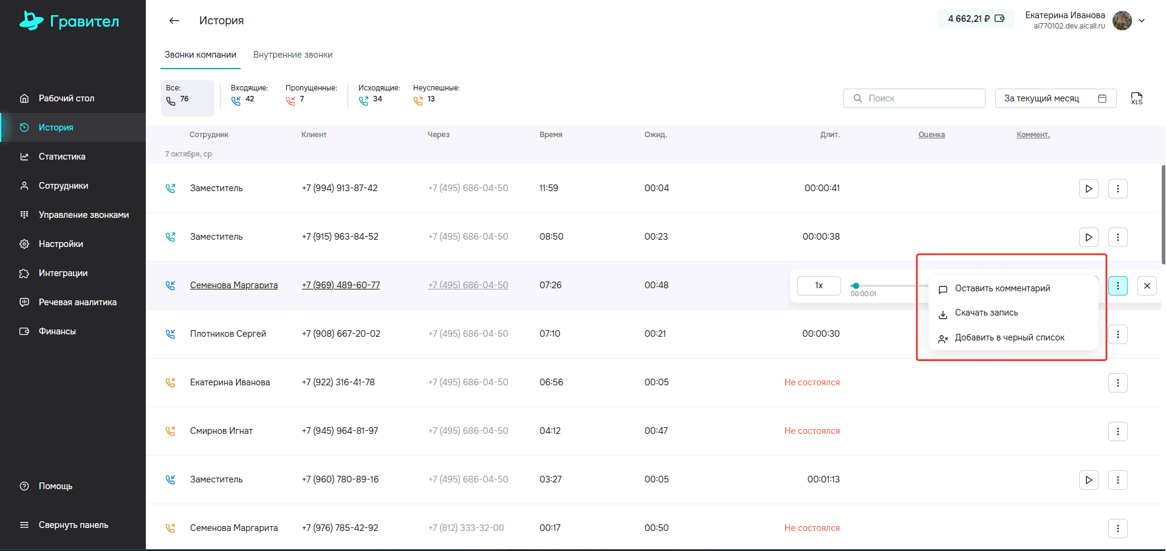
Task: Close the audio player panel
Action: tap(1147, 286)
